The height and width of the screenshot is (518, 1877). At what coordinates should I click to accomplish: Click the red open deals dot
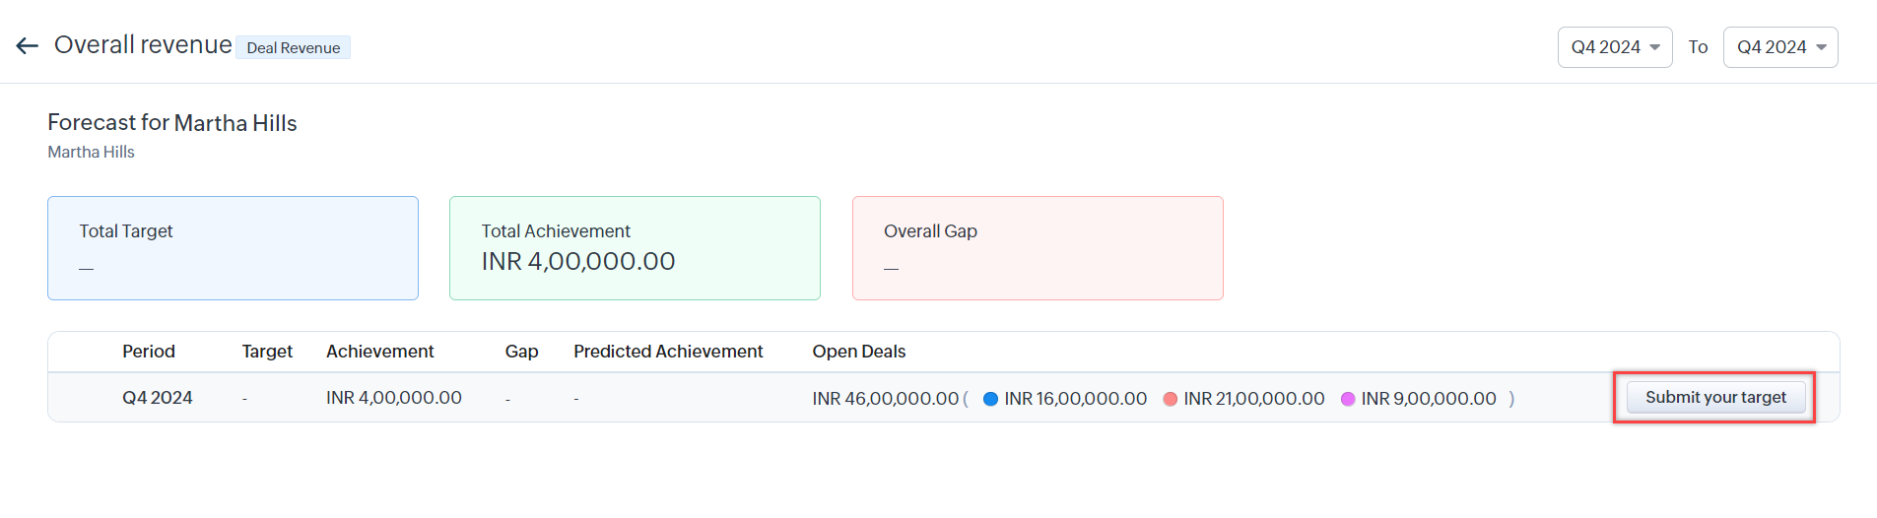[x=1170, y=399]
